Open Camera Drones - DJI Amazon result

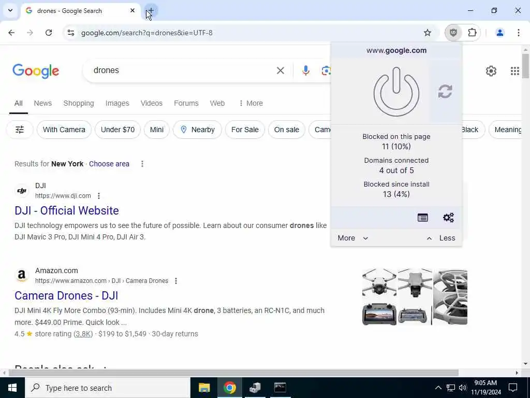point(66,295)
